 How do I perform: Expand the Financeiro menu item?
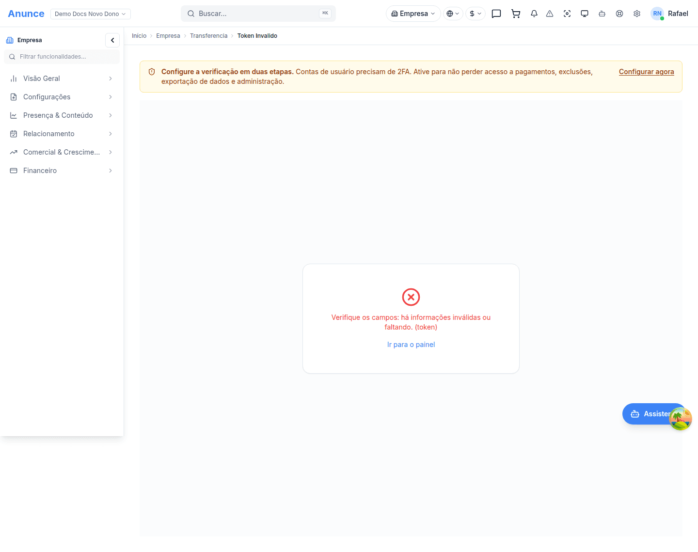(62, 171)
